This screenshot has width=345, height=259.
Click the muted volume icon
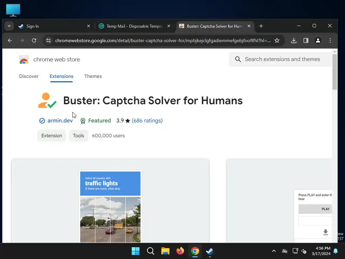pyautogui.click(x=304, y=251)
